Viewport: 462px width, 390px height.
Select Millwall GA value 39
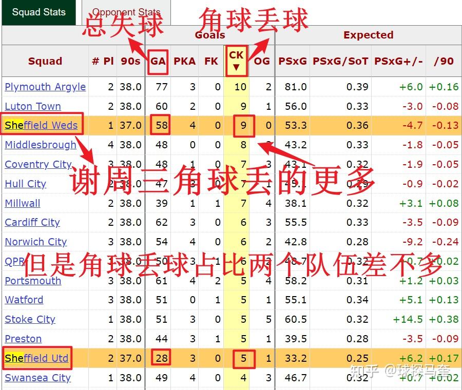pyautogui.click(x=162, y=203)
